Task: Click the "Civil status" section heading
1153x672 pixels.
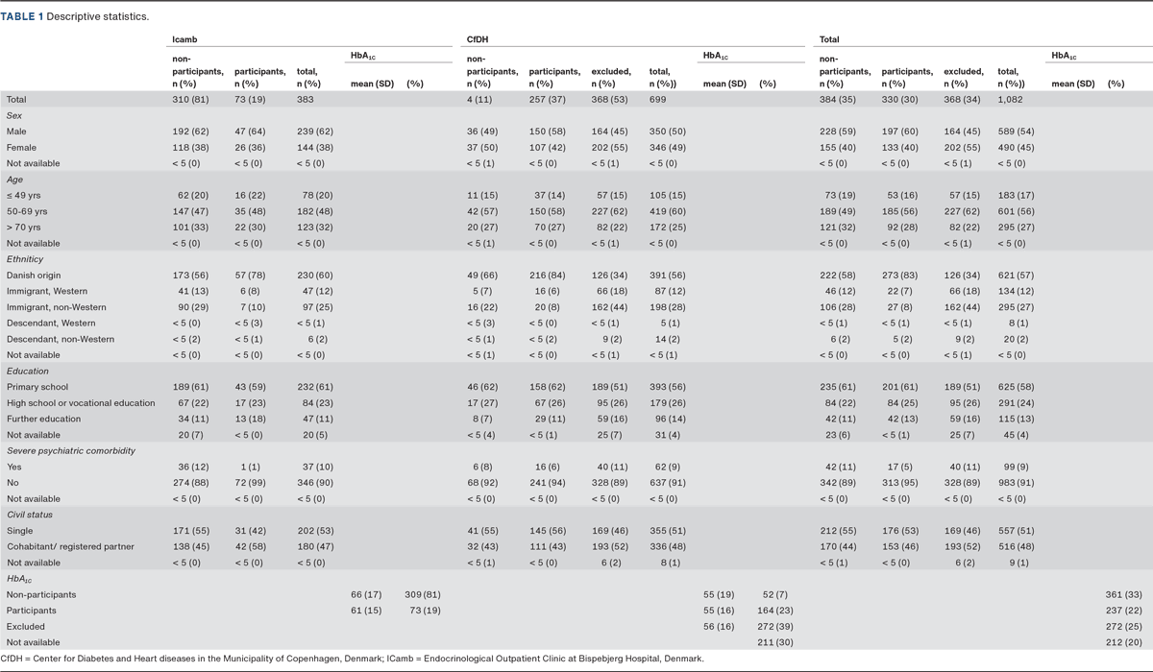Action: point(31,515)
